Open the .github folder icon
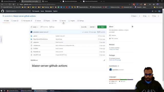Screen dimensions: 164x92 pos(31,36)
